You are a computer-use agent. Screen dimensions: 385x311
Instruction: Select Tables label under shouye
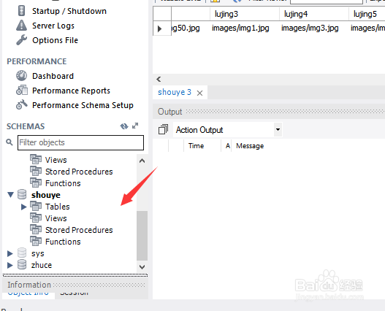[58, 207]
